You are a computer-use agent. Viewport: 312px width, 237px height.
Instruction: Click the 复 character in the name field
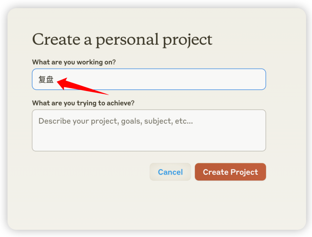[42, 79]
